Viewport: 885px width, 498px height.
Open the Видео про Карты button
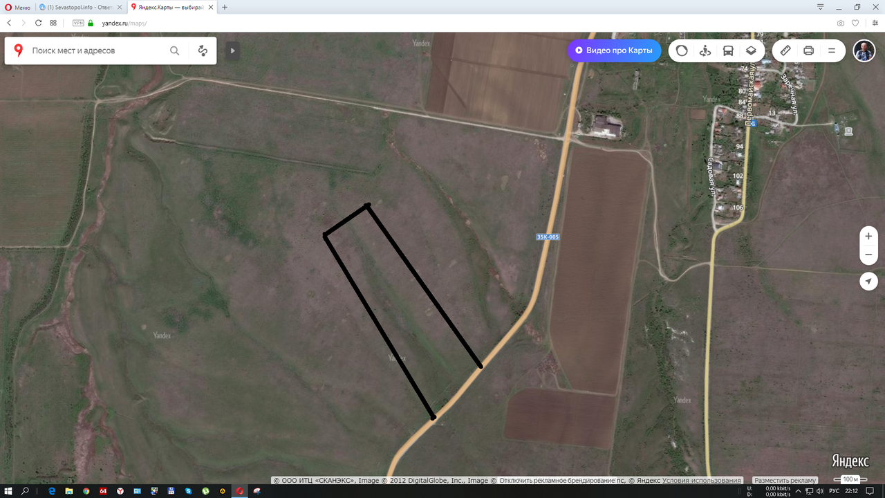(613, 50)
